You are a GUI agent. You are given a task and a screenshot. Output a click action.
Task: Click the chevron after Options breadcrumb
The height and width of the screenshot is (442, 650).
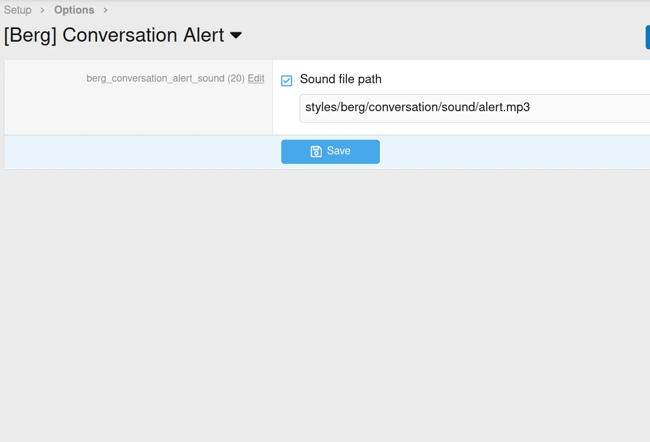(105, 10)
